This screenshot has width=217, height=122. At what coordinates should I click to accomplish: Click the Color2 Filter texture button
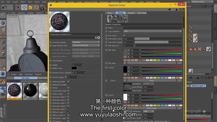(152, 80)
